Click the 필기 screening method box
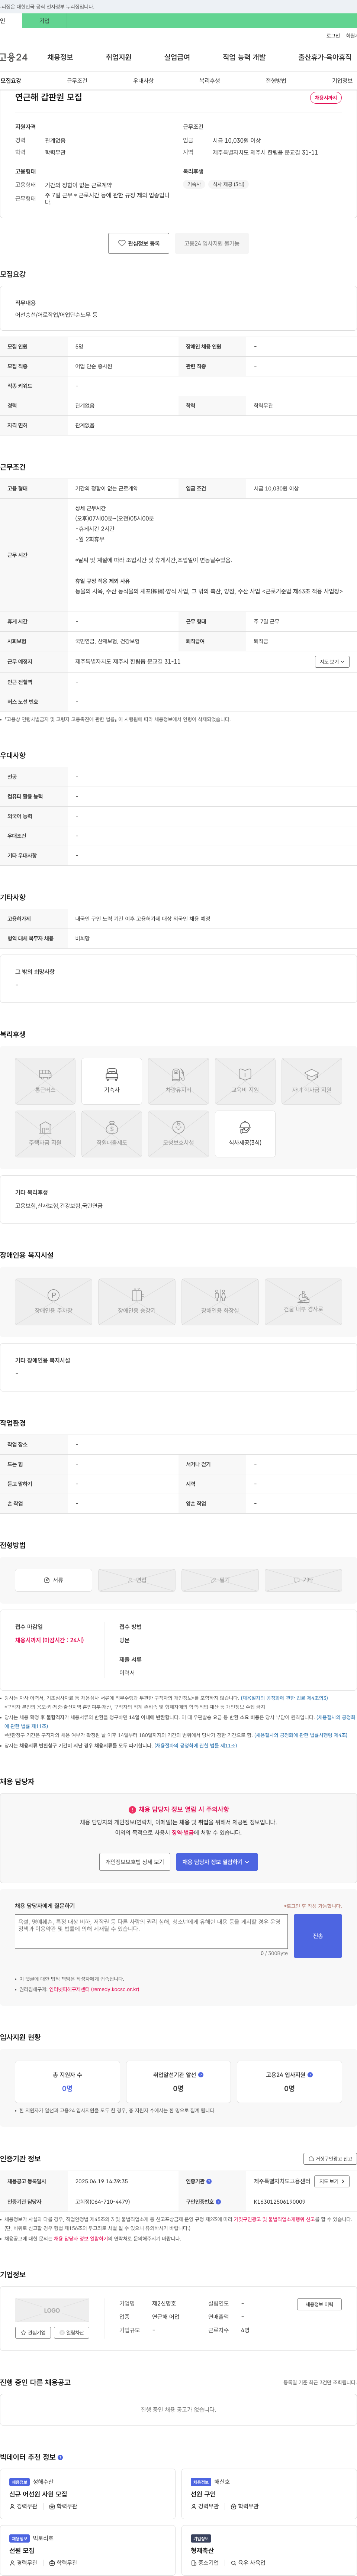The height and width of the screenshot is (2576, 357). pyautogui.click(x=220, y=1580)
